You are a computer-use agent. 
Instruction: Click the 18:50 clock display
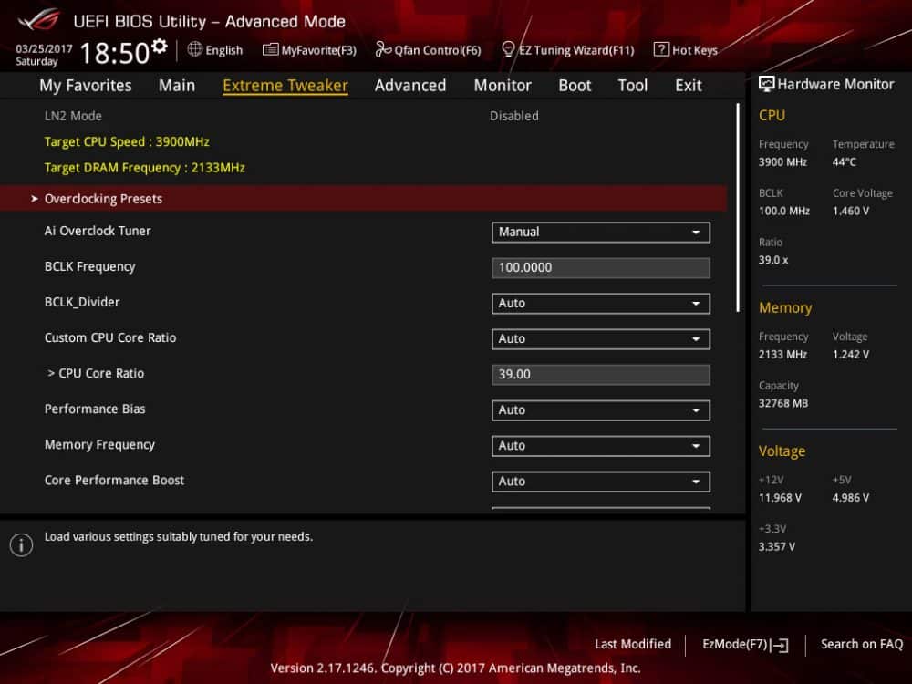pyautogui.click(x=115, y=53)
